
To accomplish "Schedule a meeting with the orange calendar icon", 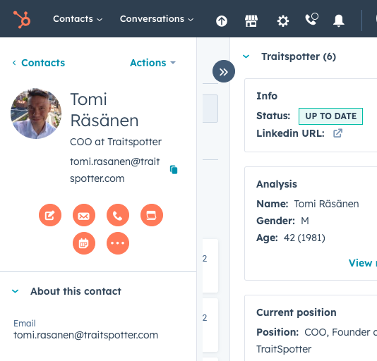I will coord(84,243).
